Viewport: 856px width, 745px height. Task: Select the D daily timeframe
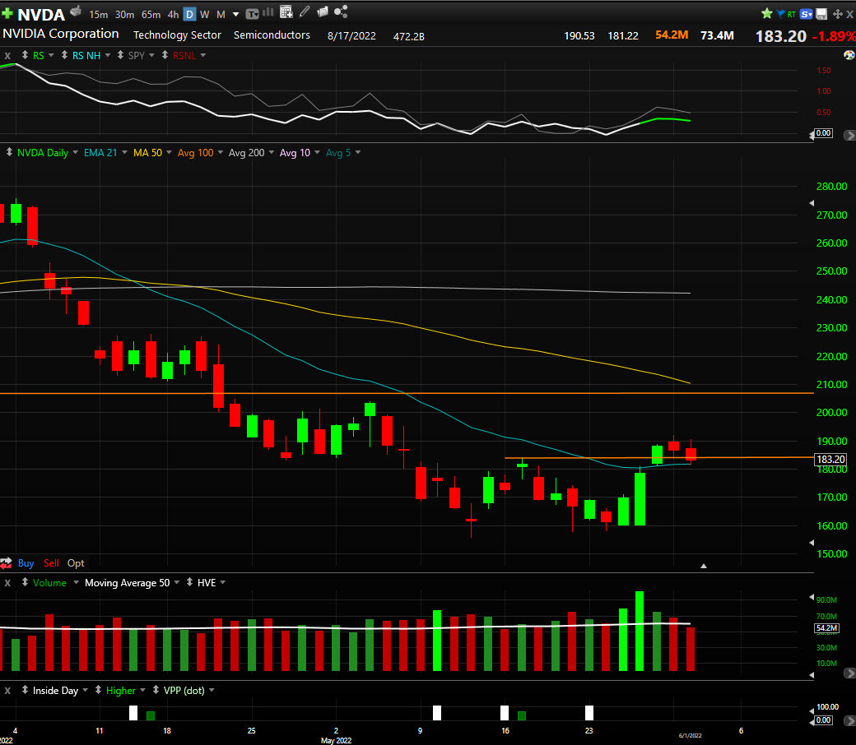click(189, 15)
